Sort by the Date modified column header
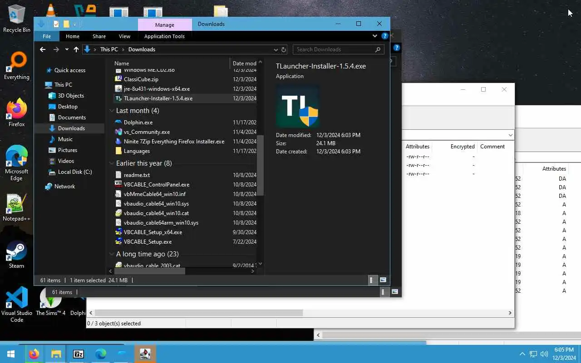Viewport: 581px width, 363px height. point(244,64)
